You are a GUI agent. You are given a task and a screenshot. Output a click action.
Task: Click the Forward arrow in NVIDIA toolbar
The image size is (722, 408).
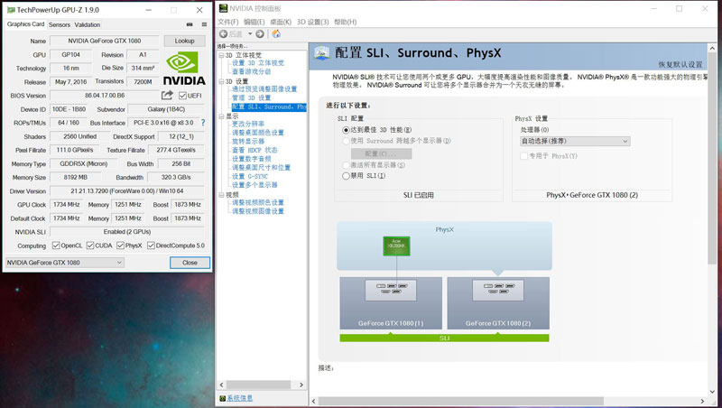[x=260, y=33]
